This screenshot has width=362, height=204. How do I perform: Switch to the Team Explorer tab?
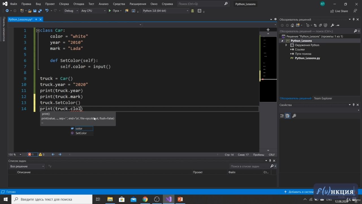(323, 98)
